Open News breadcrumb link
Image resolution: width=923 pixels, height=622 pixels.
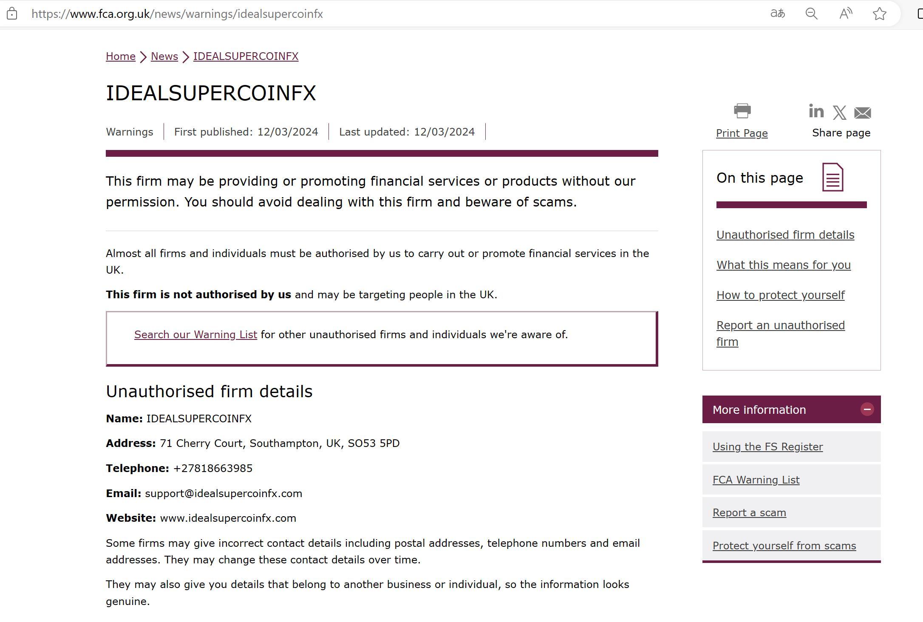(164, 57)
